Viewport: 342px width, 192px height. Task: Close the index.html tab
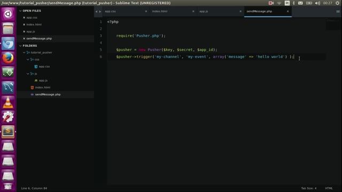tap(193, 11)
